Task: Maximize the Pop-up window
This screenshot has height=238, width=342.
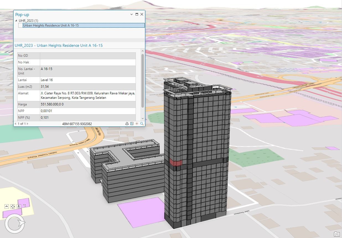Action: tap(137, 14)
